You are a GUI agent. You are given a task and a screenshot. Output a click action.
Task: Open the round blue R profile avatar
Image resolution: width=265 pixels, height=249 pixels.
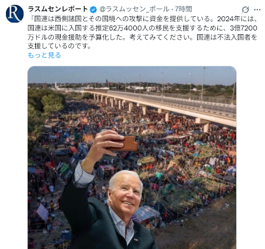pos(15,14)
